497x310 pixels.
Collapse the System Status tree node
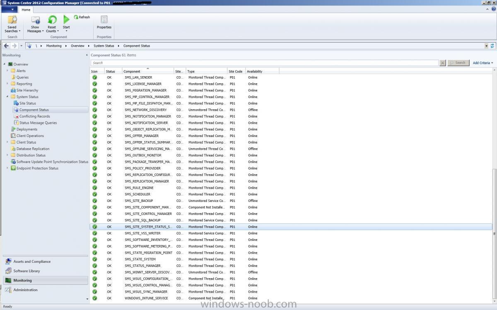coord(7,97)
